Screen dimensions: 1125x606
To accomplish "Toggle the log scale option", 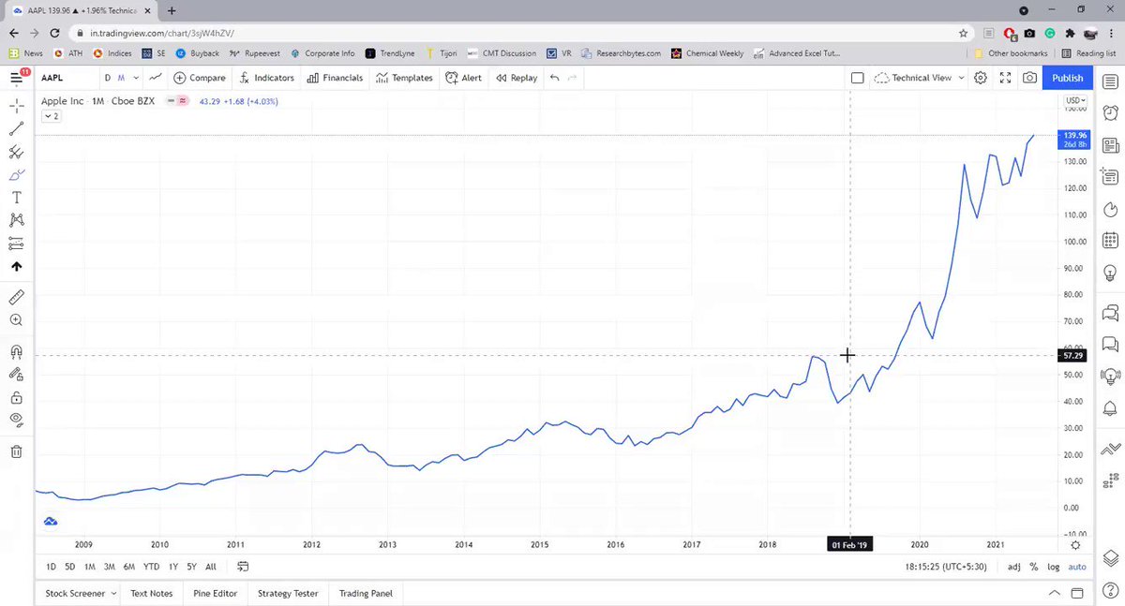I will 1053,567.
